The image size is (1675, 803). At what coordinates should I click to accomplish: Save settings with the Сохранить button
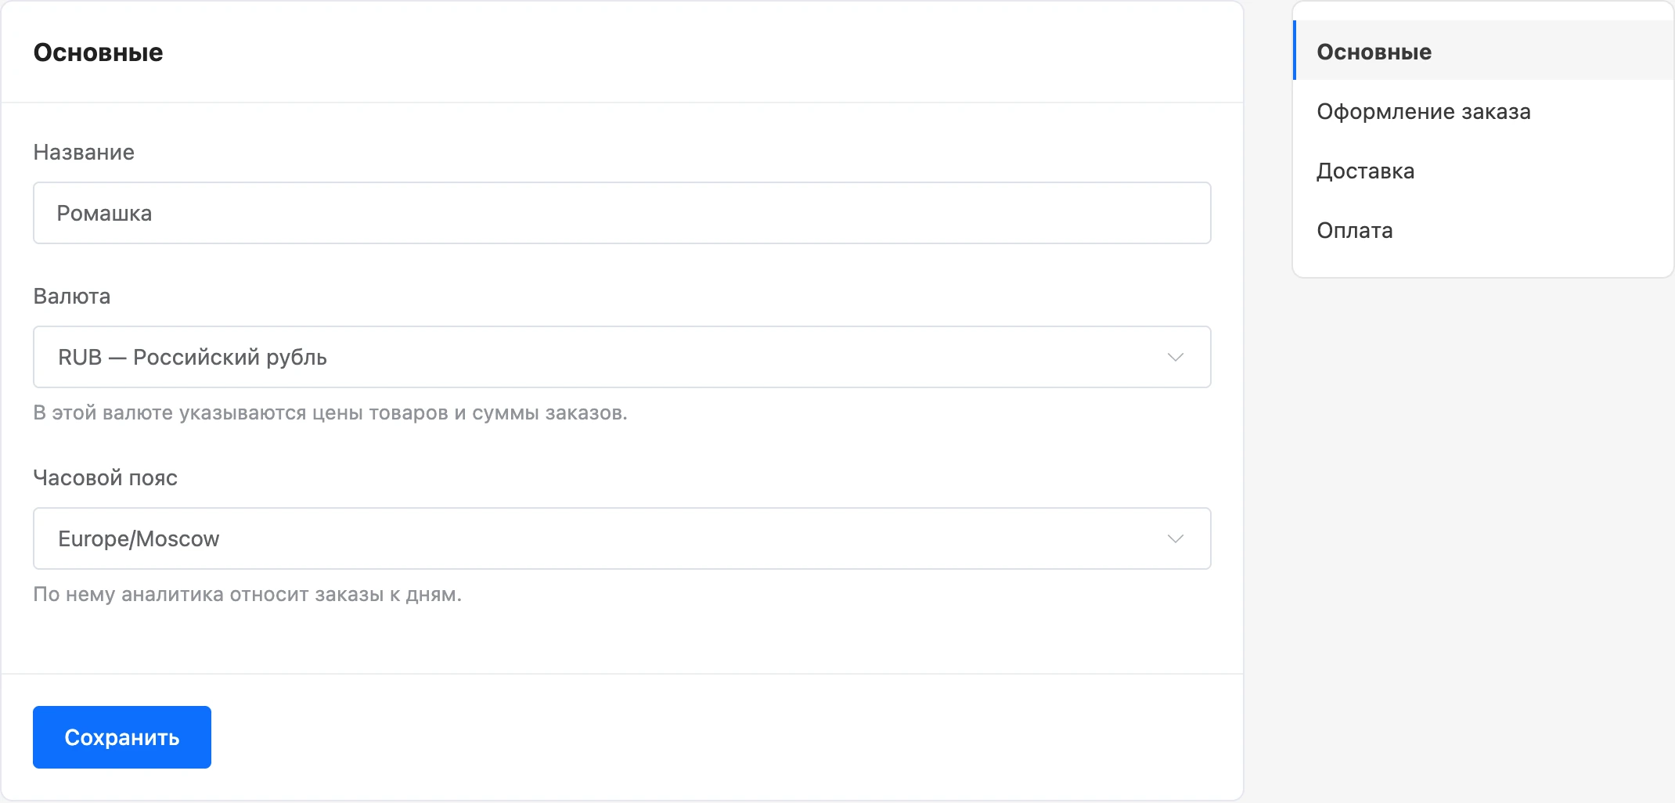122,737
